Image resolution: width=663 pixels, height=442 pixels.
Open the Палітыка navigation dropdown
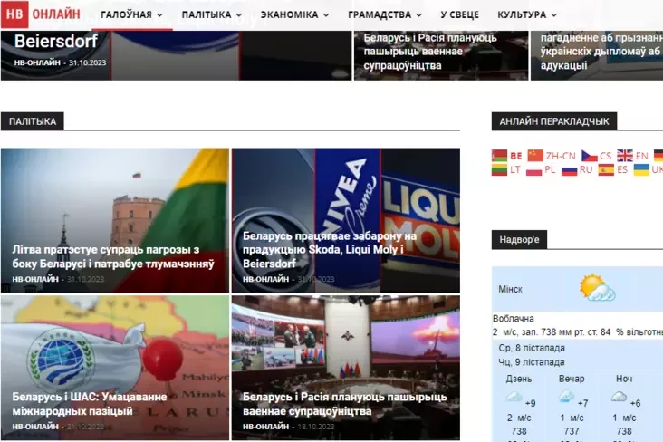point(211,15)
